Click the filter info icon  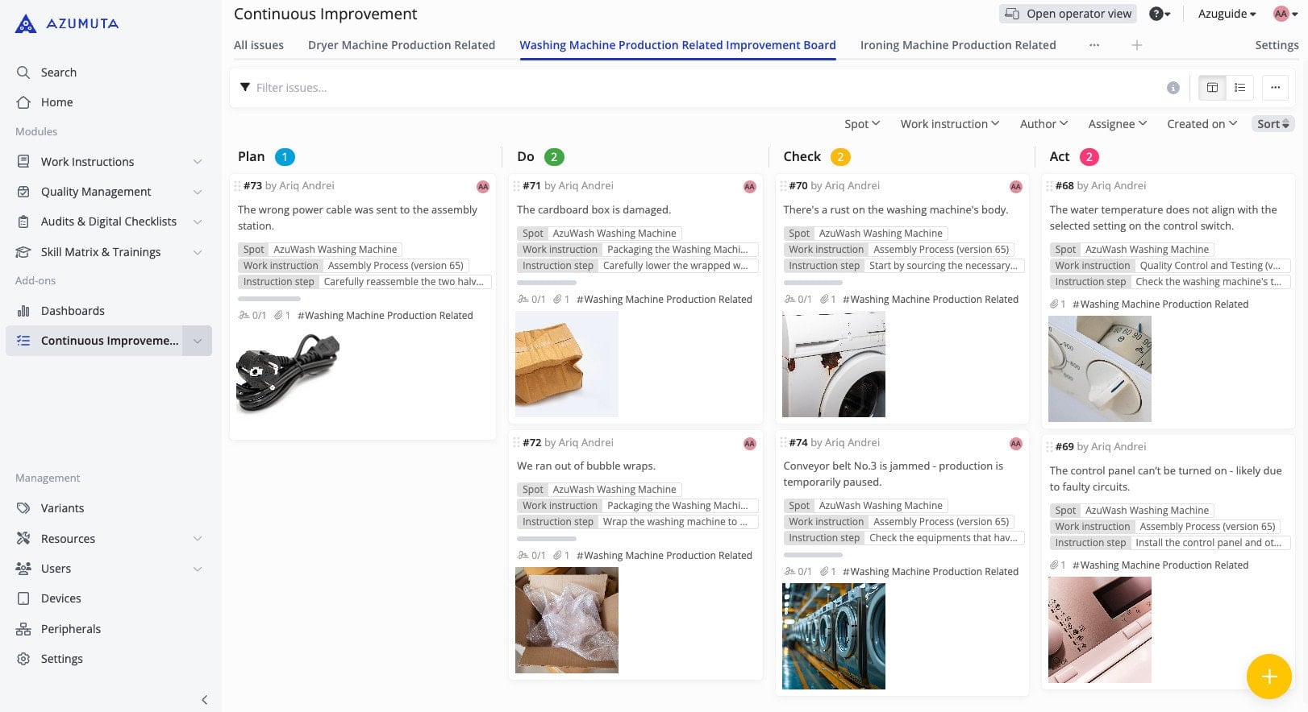click(x=1173, y=88)
